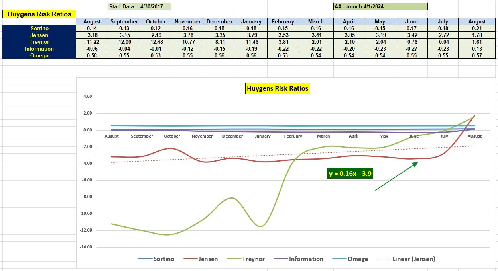The height and width of the screenshot is (271, 498).
Task: Select the Huygens Risk Ratios header cell
Action: 39,14
